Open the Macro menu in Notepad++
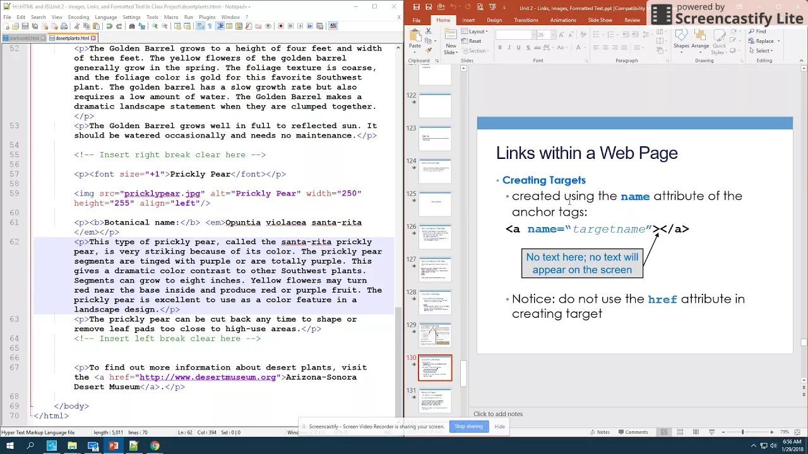 point(170,17)
